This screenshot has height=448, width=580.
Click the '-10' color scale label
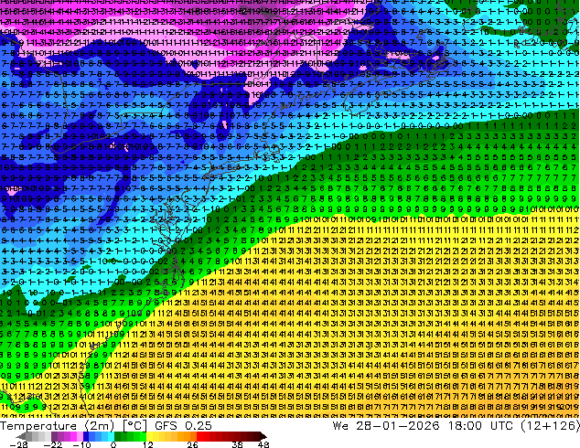coord(81,444)
